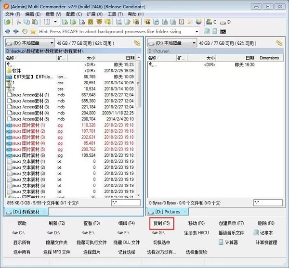Image resolution: width=289 pixels, height=268 pixels.
Task: Click the scissors cut icon
Action: [18, 22]
